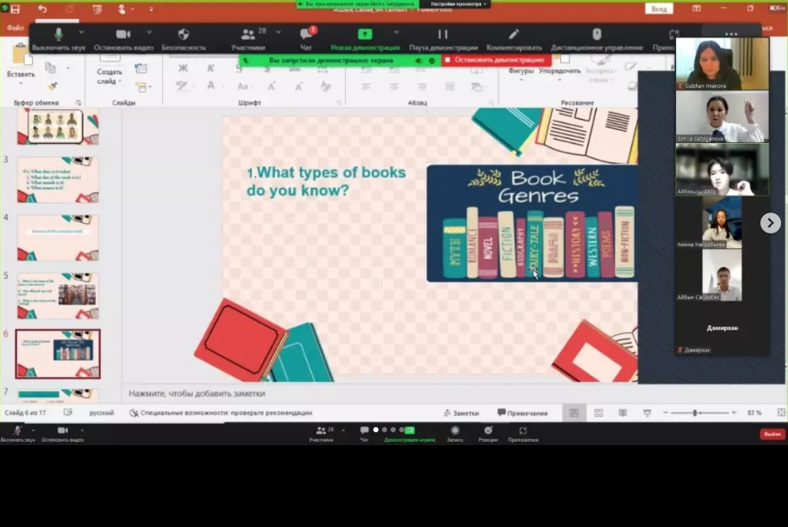
Task: Open the viewing settings dropdown
Action: tap(455, 4)
